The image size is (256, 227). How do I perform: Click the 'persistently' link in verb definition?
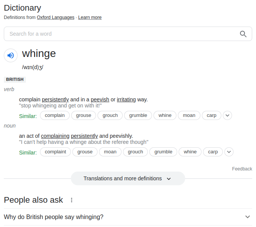pyautogui.click(x=55, y=99)
